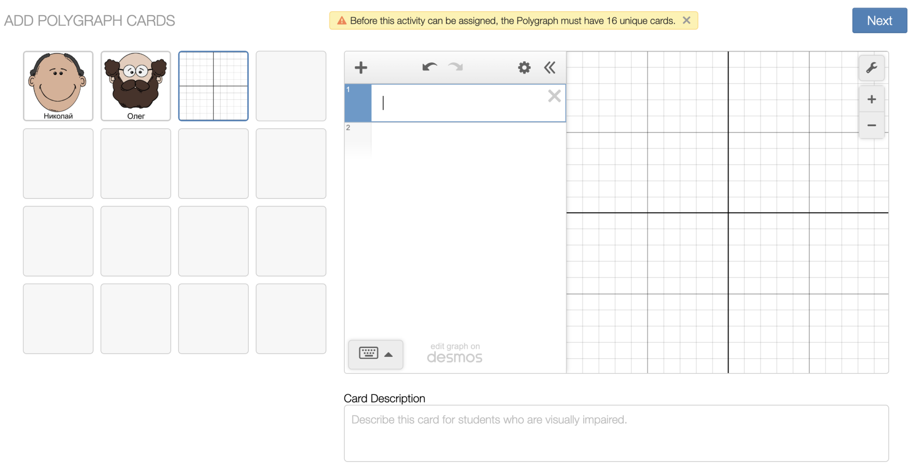Open graph settings with the wrench icon
The width and height of the screenshot is (918, 476).
coord(871,68)
